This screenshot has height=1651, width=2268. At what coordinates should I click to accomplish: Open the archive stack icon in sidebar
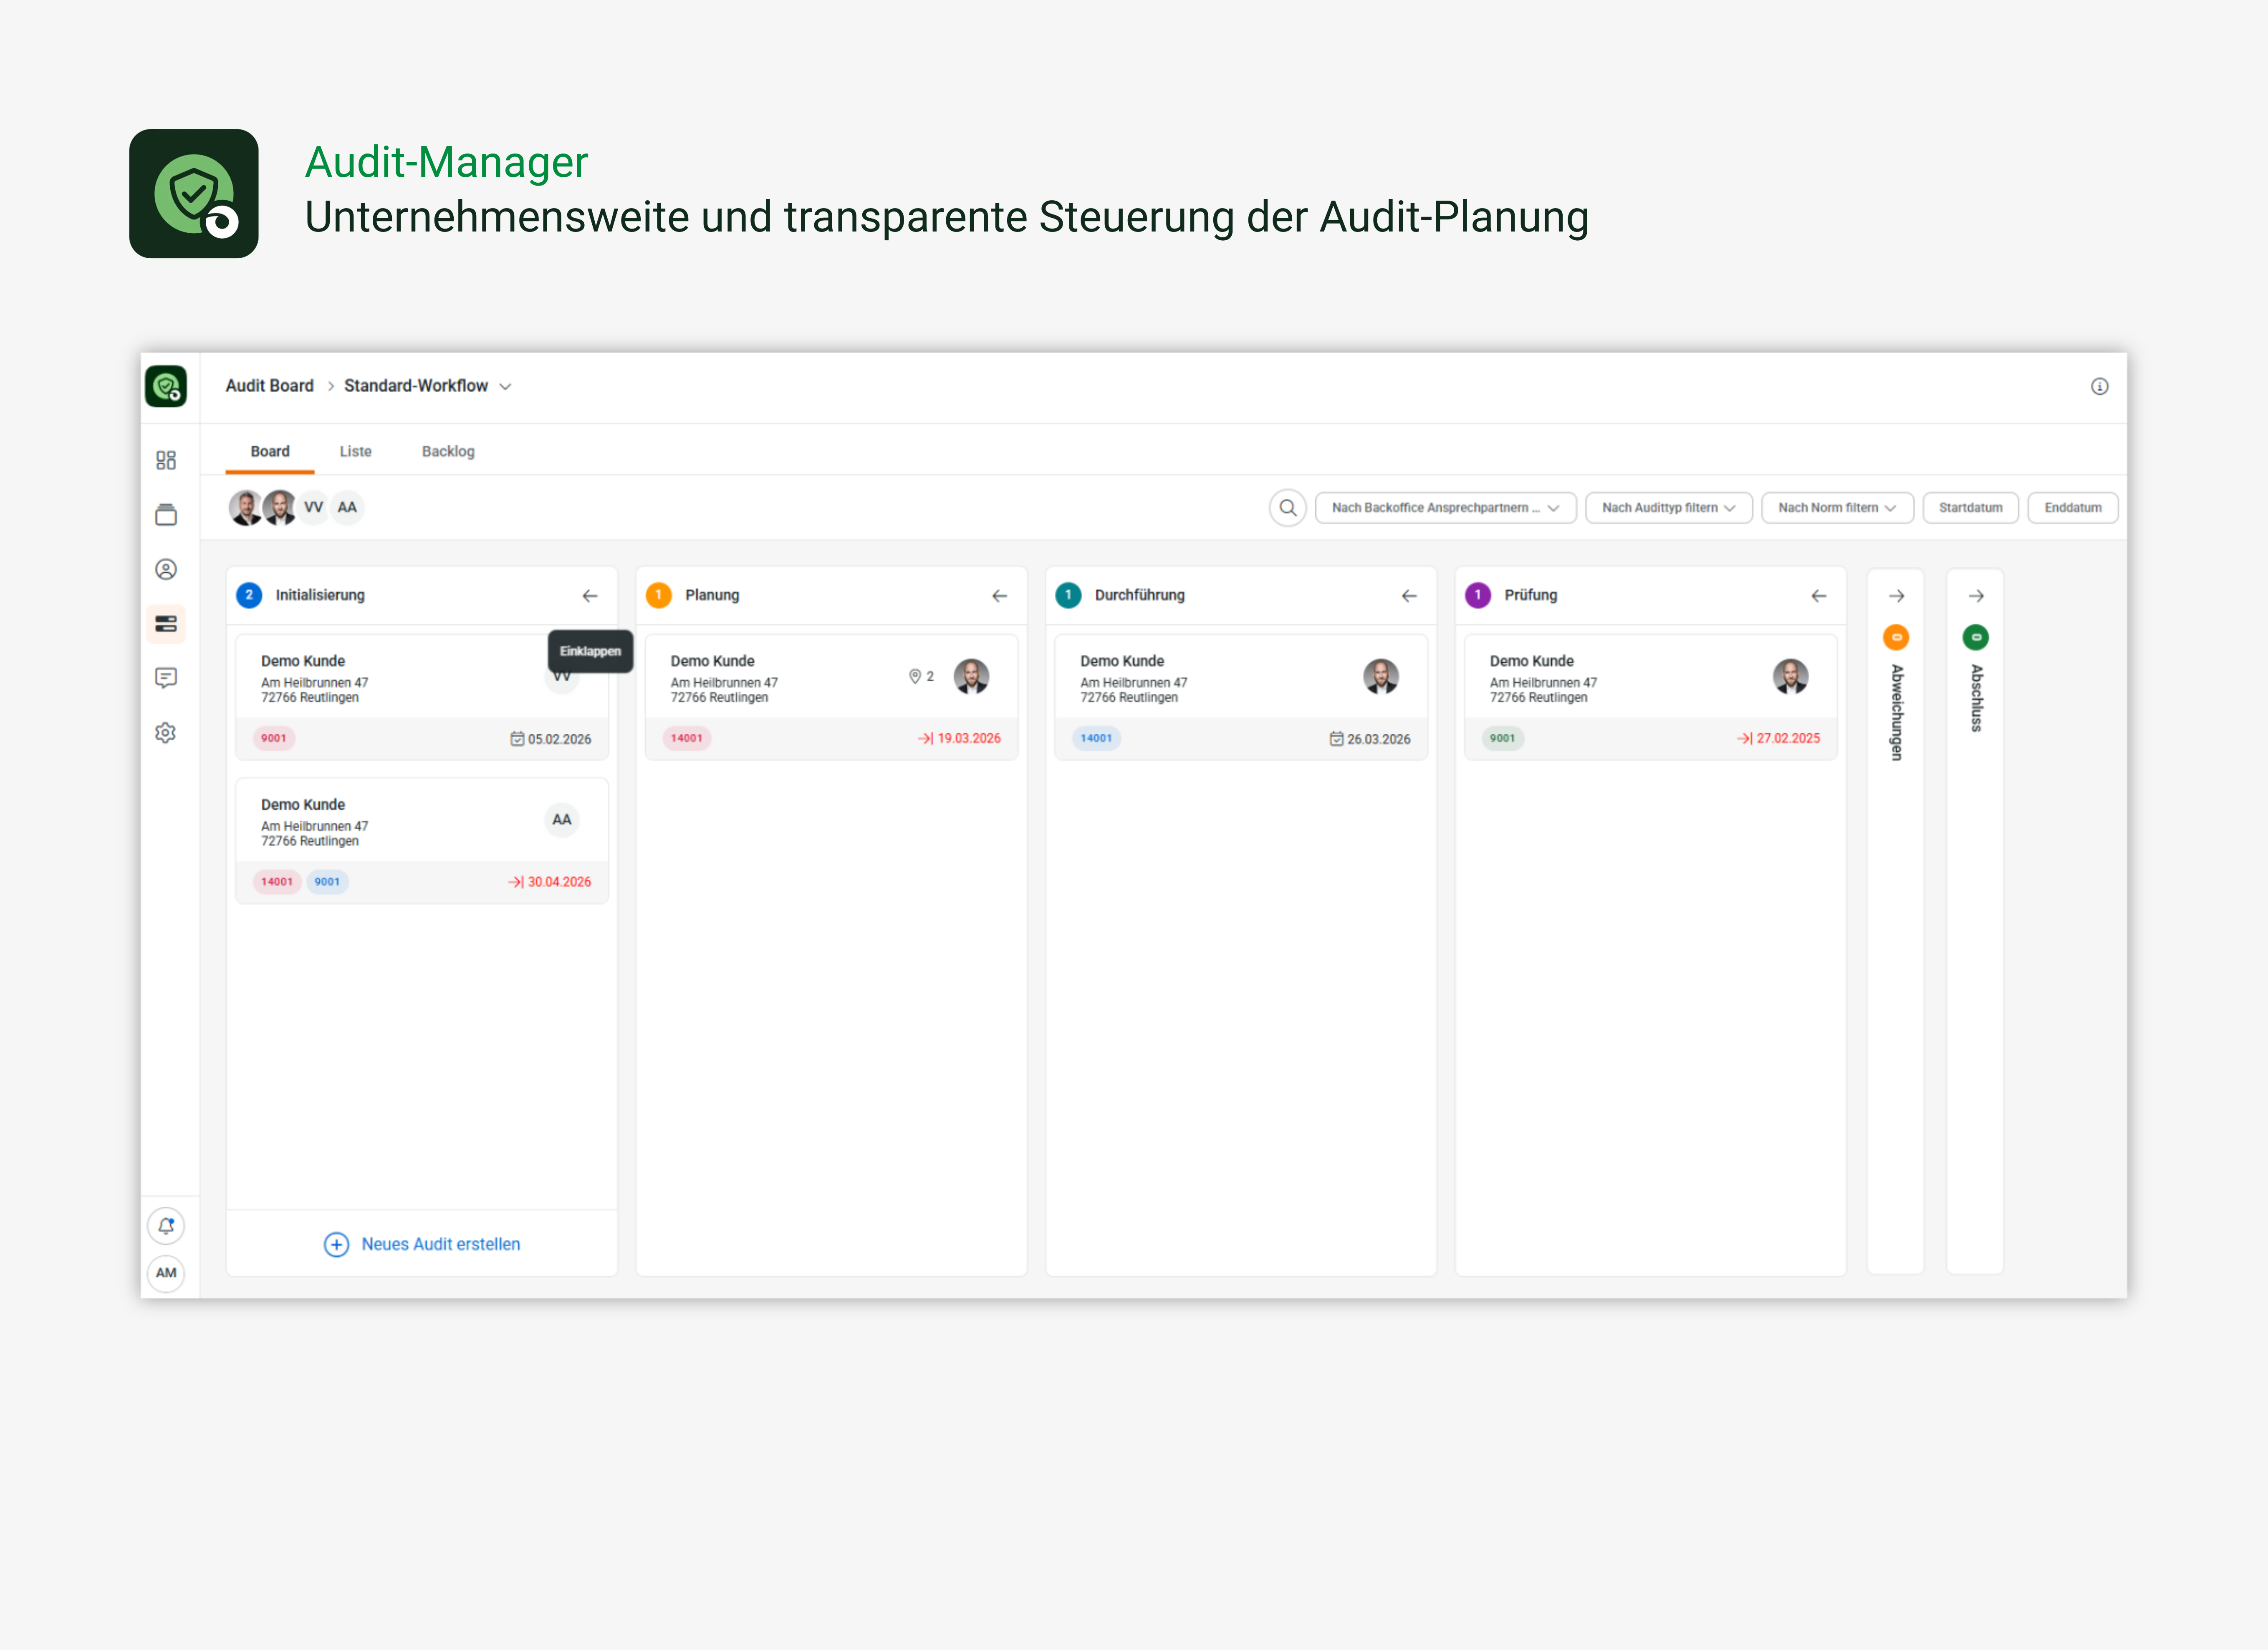click(166, 515)
